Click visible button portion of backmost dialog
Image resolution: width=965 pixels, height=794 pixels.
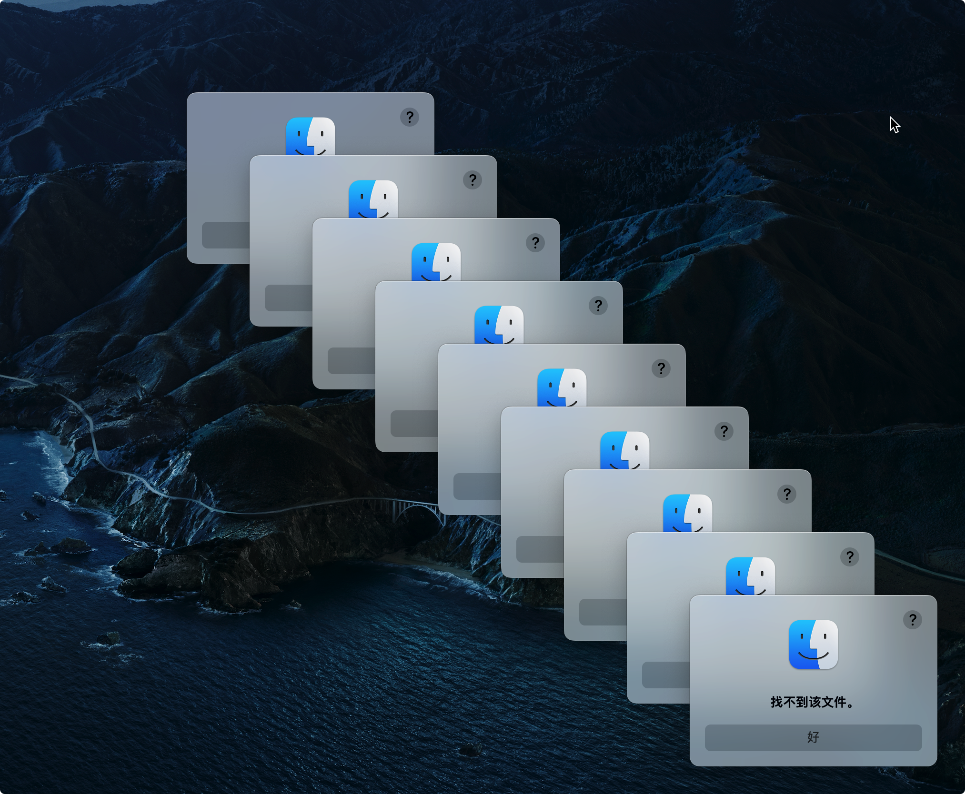point(225,235)
